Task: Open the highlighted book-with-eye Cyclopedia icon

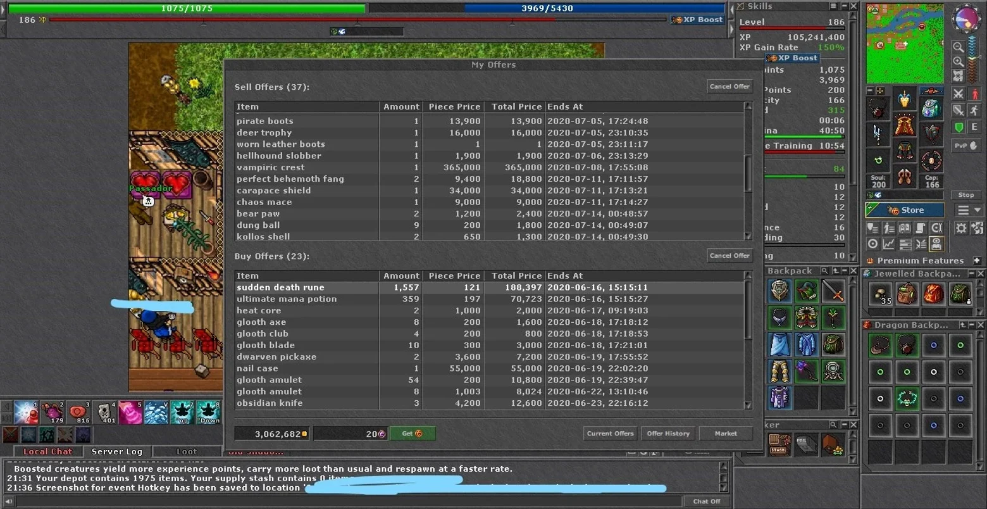Action: pos(936,244)
